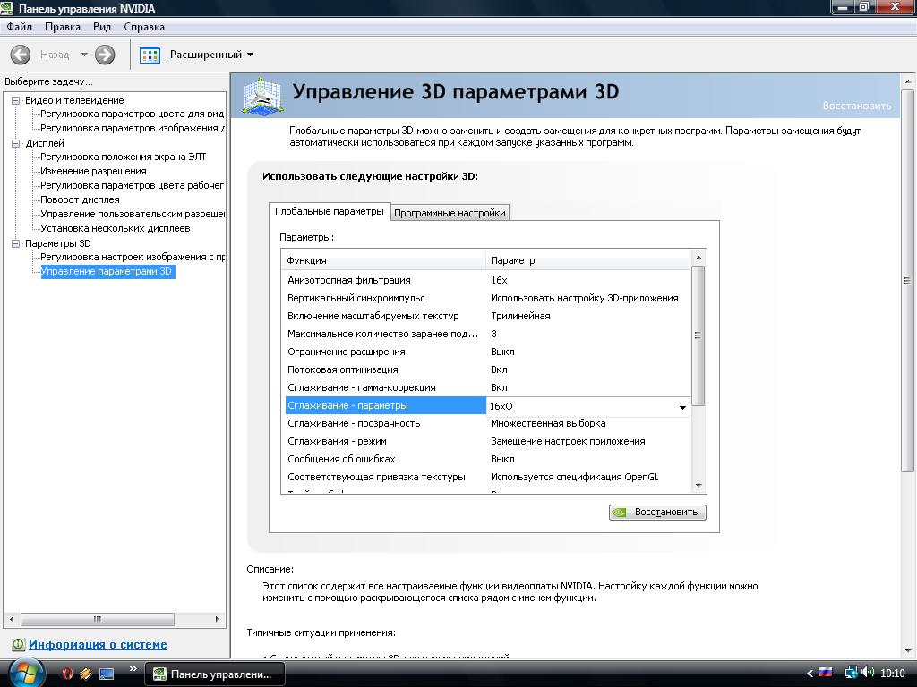
Task: Open the Правка menu
Action: click(63, 27)
